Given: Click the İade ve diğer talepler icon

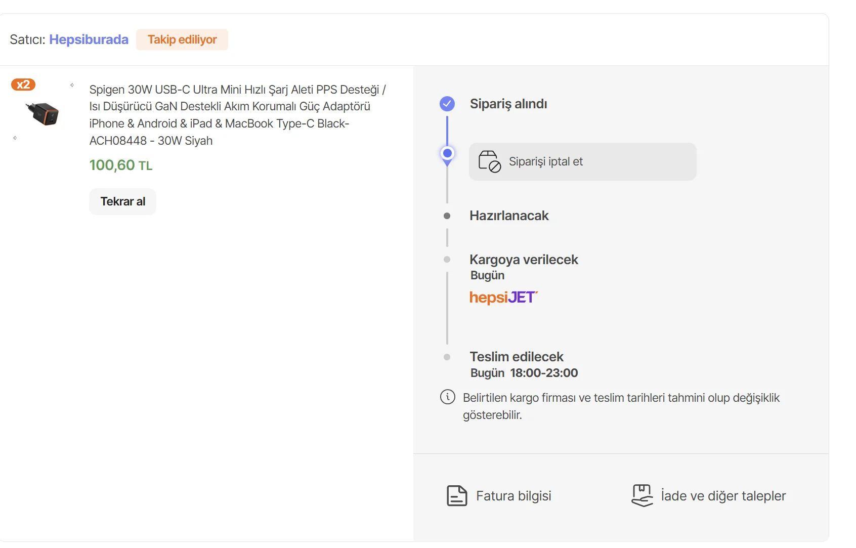Looking at the screenshot, I should pyautogui.click(x=642, y=495).
